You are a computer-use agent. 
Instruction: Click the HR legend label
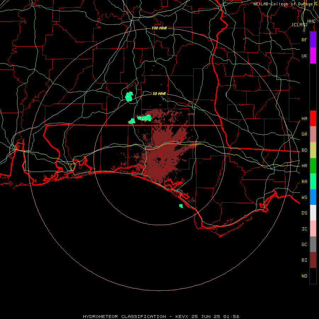click(304, 166)
